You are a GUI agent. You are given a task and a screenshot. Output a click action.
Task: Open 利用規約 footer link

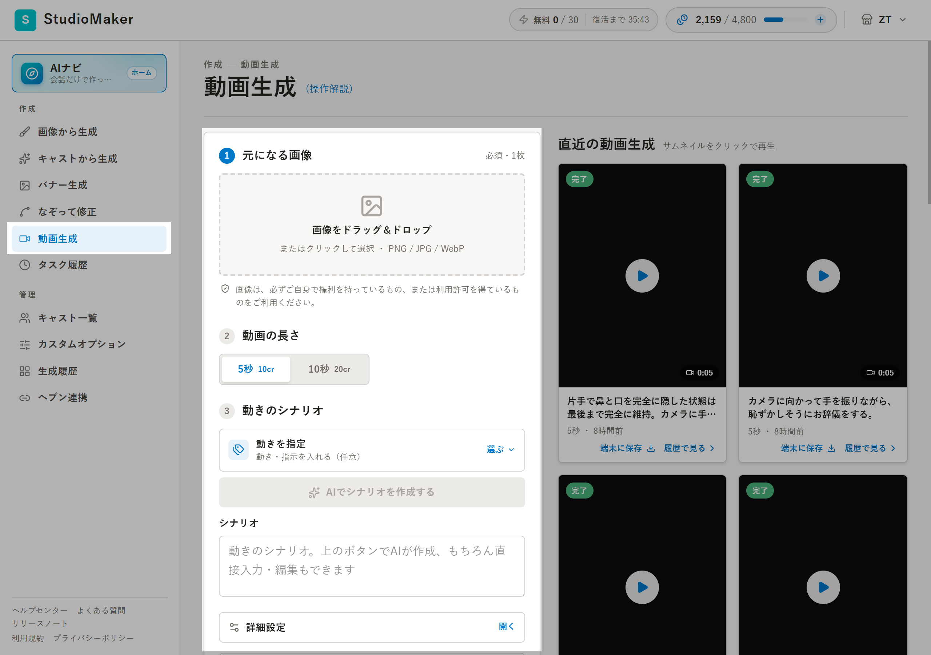click(28, 638)
